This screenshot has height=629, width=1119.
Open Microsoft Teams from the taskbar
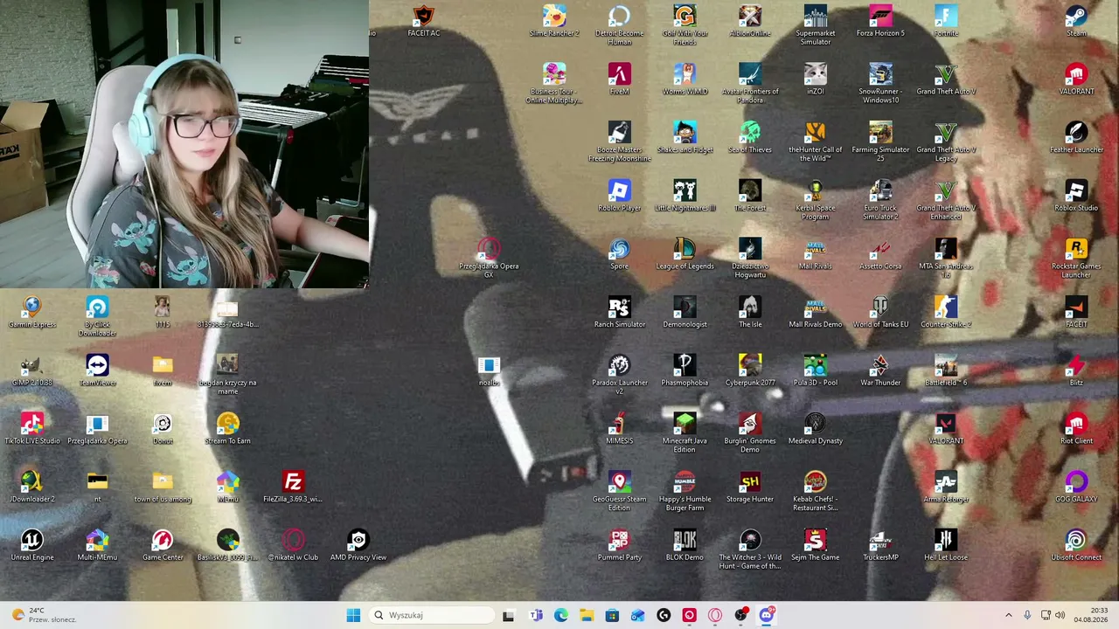pos(536,615)
